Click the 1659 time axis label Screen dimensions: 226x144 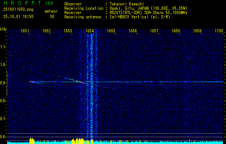(x=198, y=31)
